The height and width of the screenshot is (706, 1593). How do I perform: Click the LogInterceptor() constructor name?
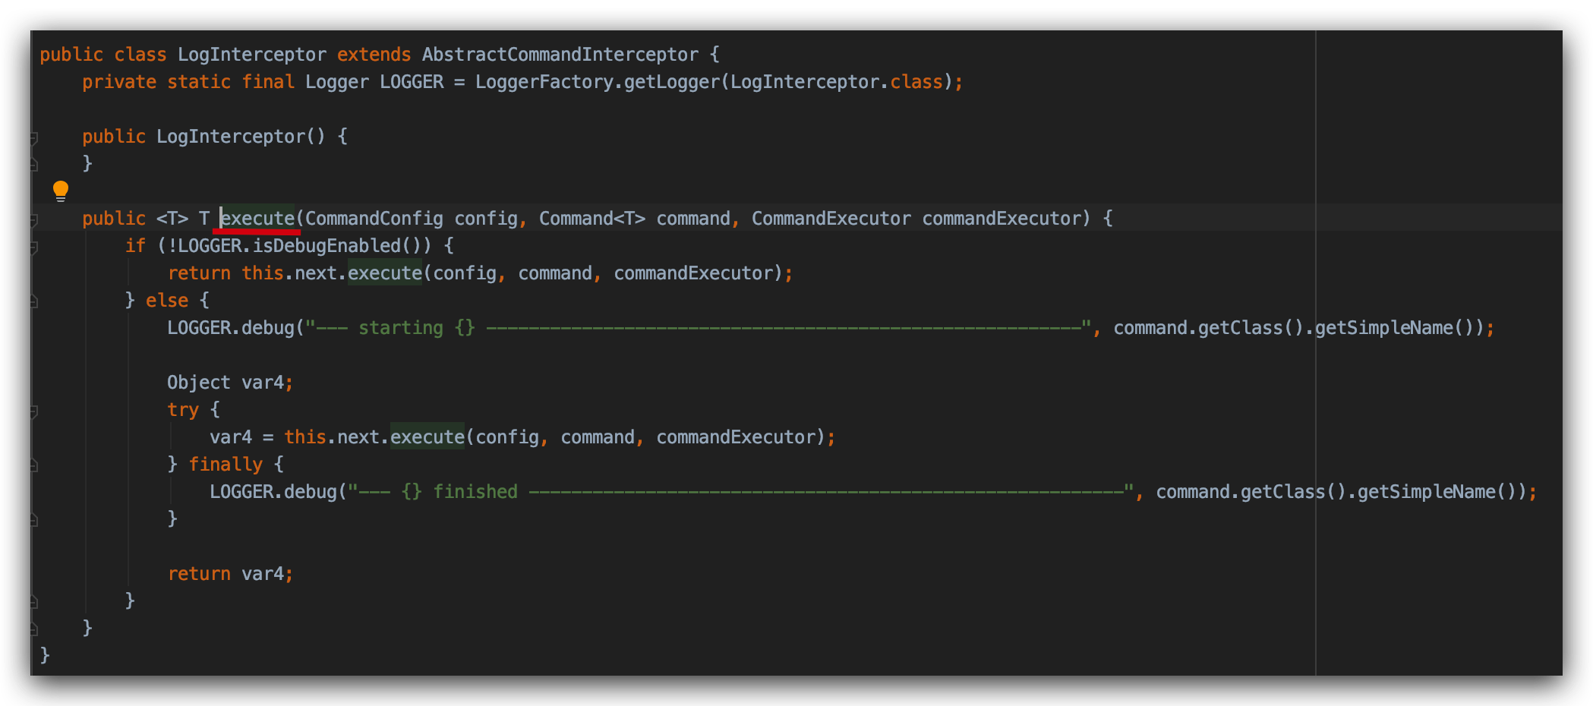pos(231,137)
